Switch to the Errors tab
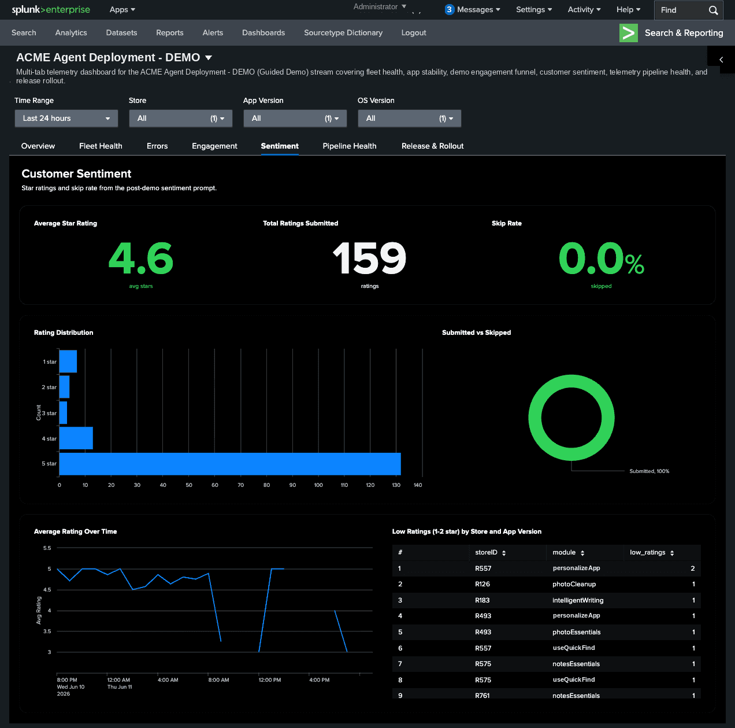 pos(157,146)
